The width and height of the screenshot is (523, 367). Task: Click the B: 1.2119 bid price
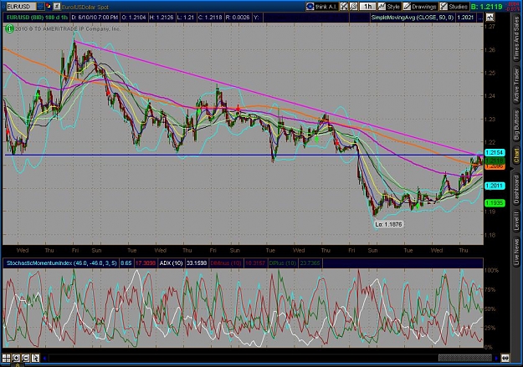click(x=487, y=7)
